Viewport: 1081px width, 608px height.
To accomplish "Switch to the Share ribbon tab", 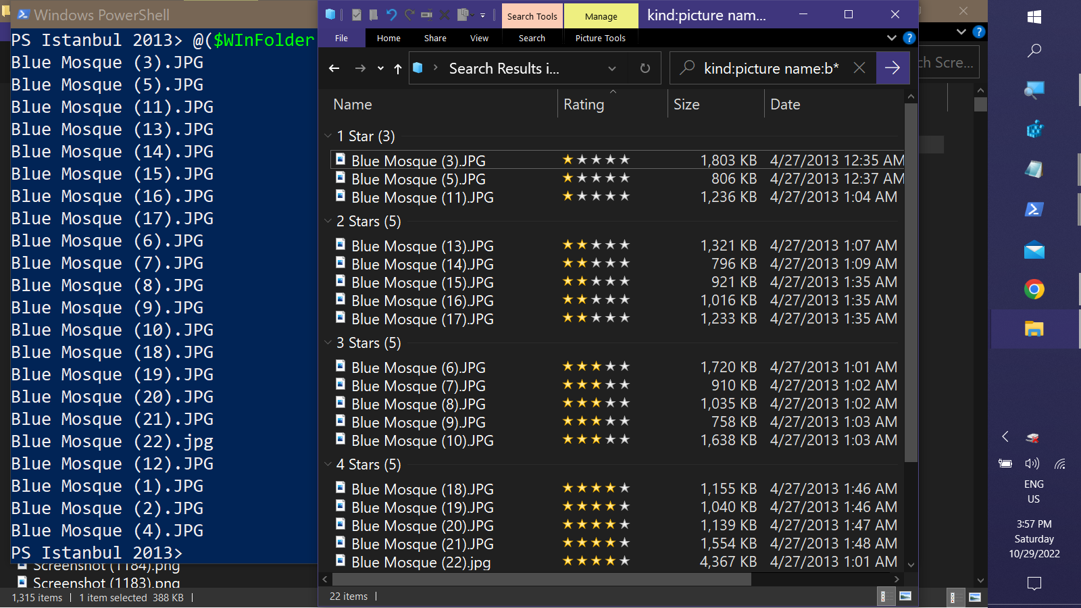I will [435, 39].
